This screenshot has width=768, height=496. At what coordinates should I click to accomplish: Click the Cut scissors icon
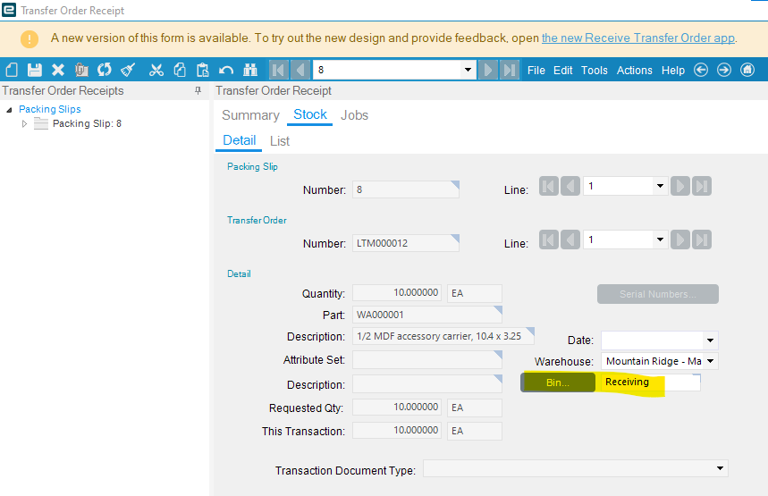[x=156, y=70]
